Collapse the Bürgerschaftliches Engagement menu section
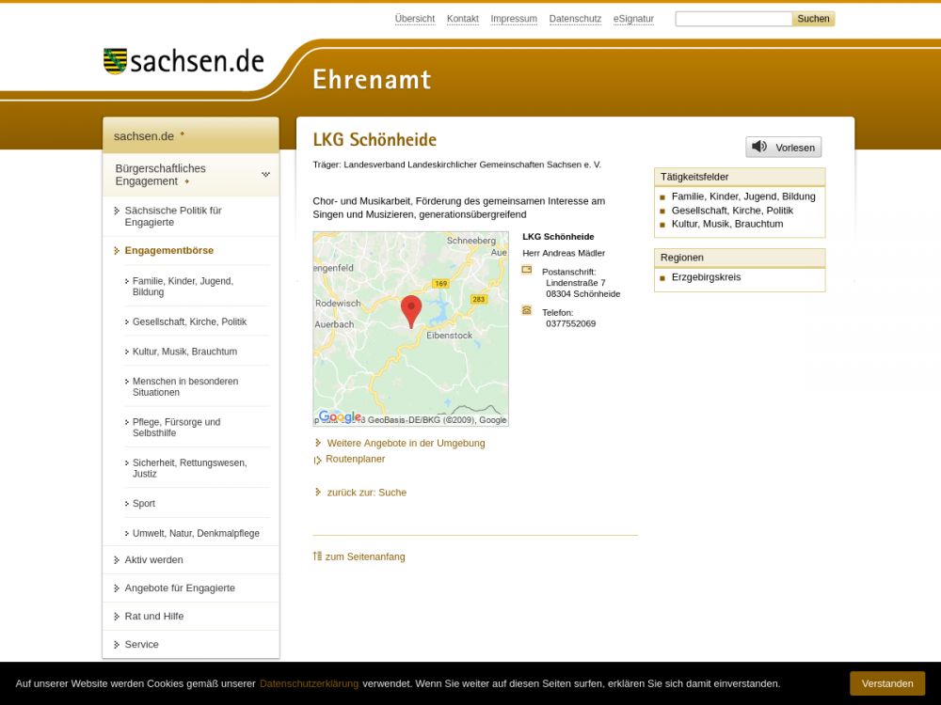This screenshot has width=941, height=705. (x=265, y=175)
